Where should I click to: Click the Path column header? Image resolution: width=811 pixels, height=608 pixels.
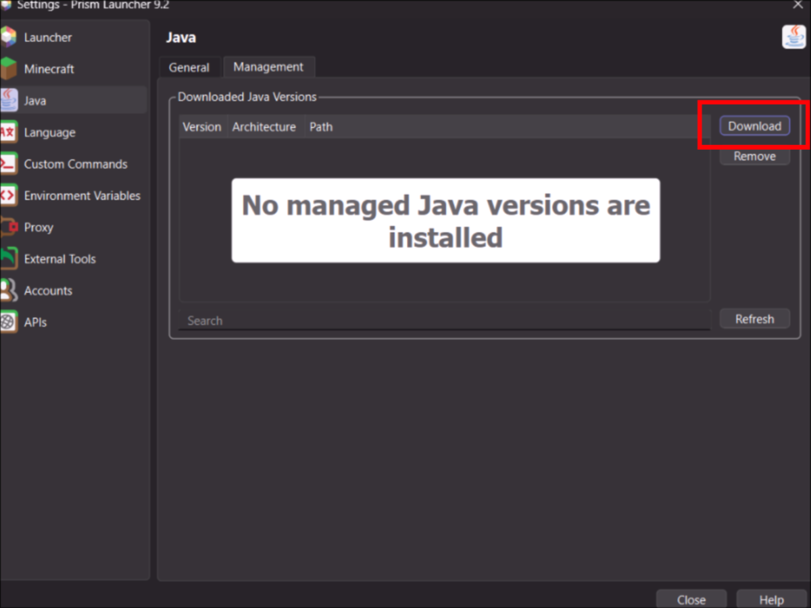pyautogui.click(x=321, y=127)
